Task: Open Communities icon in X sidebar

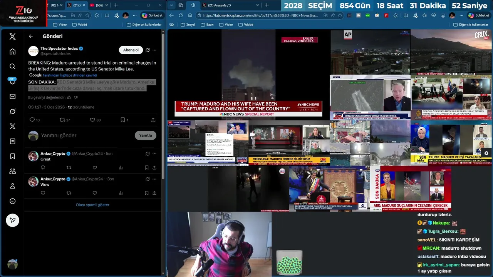Action: tap(12, 171)
